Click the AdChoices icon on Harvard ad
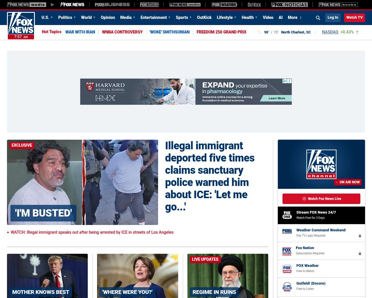372x298 pixels. 285,81
